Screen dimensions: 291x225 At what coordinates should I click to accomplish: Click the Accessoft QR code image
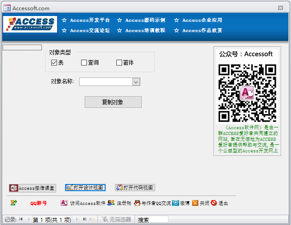(247, 93)
